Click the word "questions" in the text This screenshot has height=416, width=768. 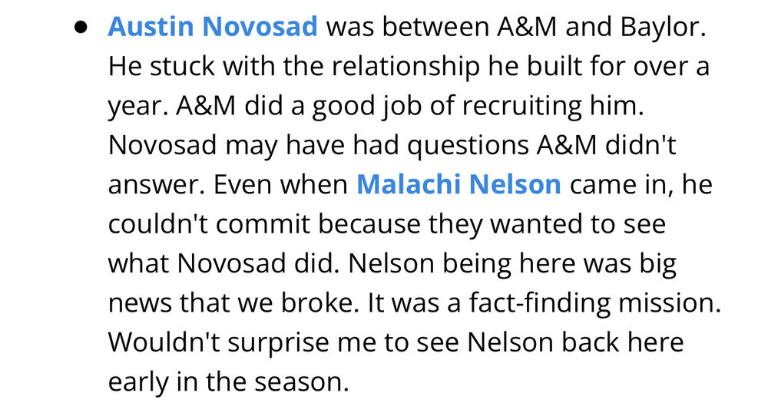point(468,146)
